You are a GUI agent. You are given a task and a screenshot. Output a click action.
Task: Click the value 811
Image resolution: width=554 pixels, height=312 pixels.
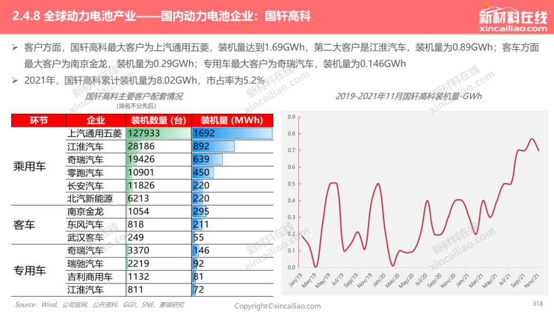coord(135,290)
